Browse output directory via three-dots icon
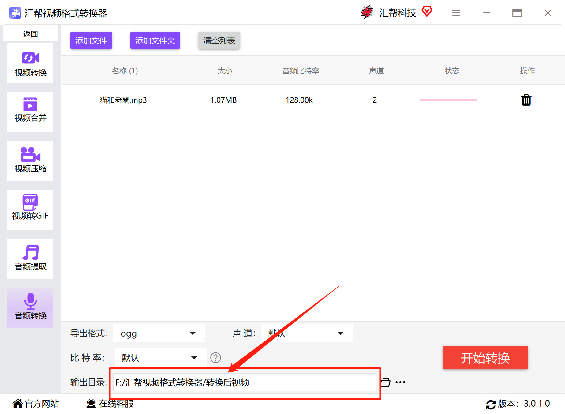The width and height of the screenshot is (565, 414). [400, 382]
